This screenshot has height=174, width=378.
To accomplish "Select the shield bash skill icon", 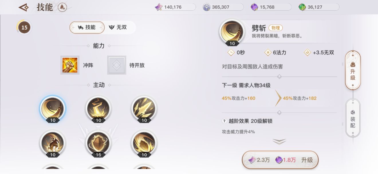I will click(144, 143).
